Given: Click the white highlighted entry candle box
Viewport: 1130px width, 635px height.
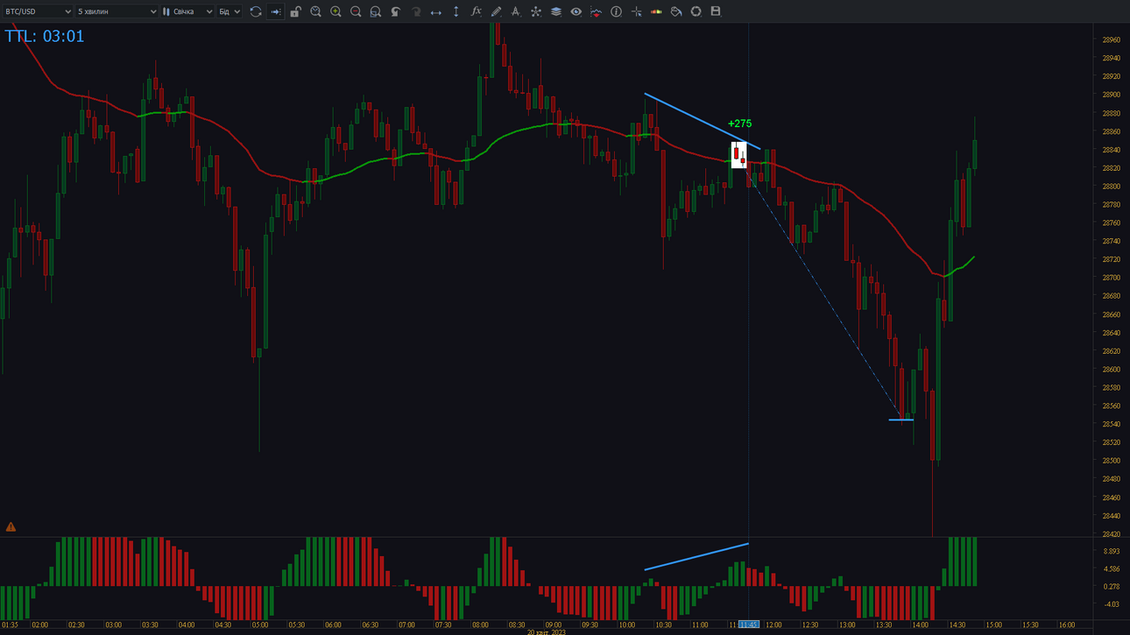Looking at the screenshot, I should [739, 155].
